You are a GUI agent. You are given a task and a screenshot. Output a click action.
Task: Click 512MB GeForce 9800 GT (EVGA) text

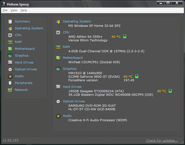point(94,77)
